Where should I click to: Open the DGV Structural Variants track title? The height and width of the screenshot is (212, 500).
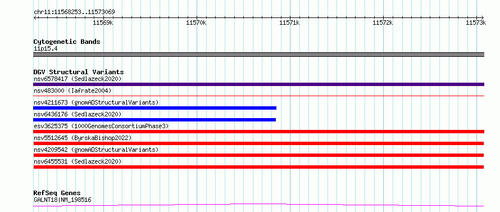(79, 72)
